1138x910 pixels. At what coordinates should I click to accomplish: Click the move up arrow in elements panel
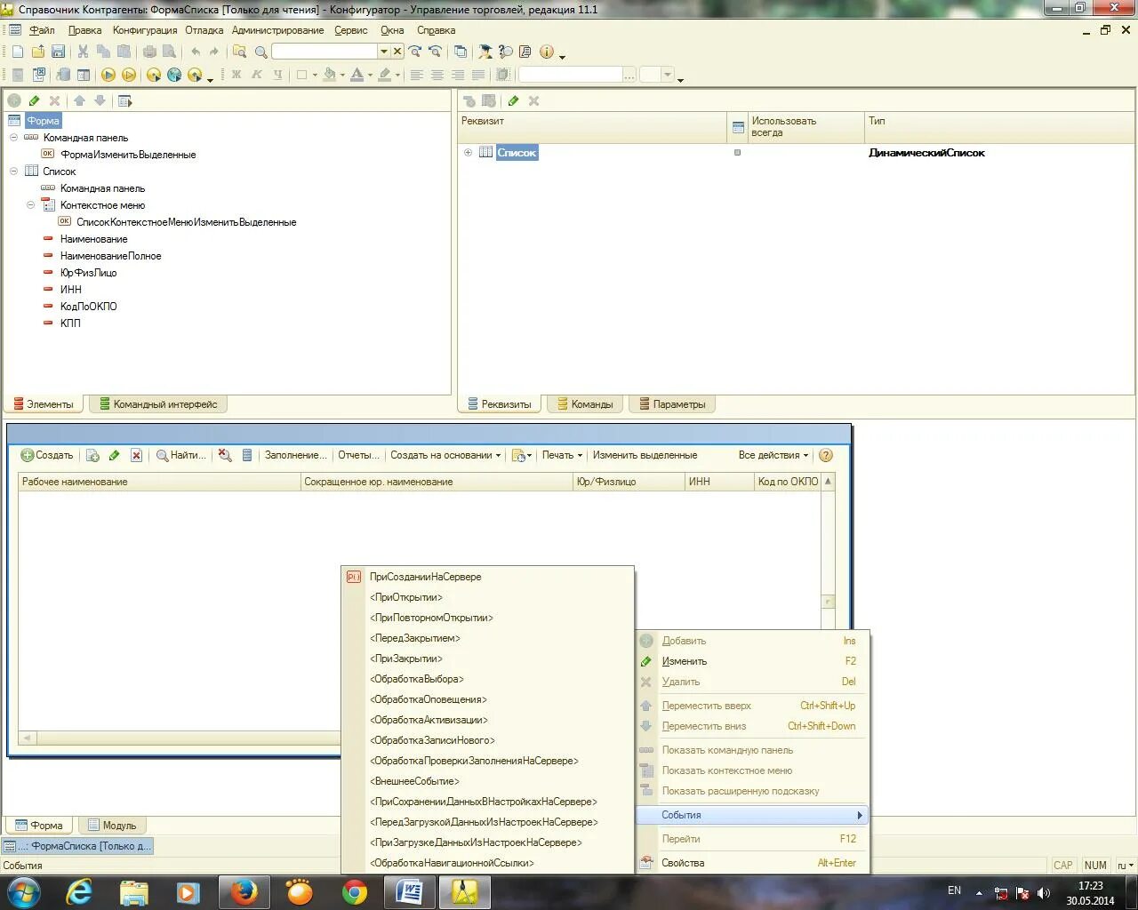79,100
